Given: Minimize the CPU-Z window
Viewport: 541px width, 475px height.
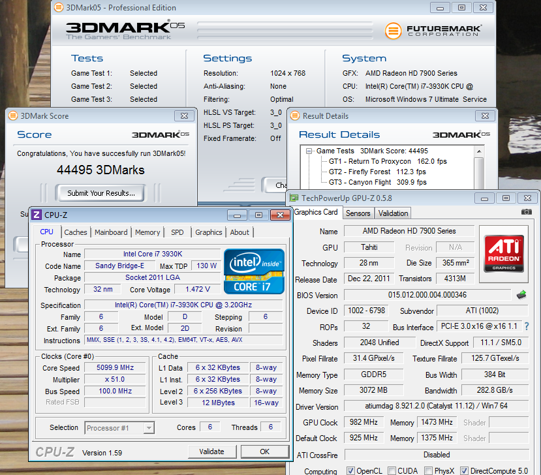Looking at the screenshot, I should [237, 215].
